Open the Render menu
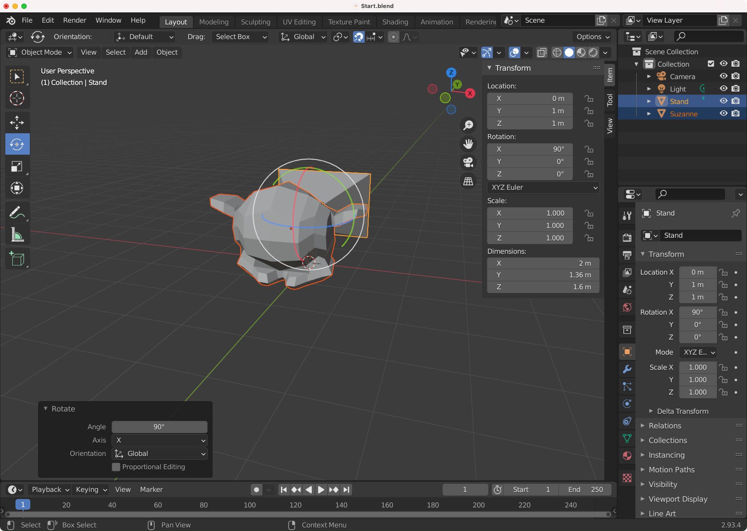 75,20
